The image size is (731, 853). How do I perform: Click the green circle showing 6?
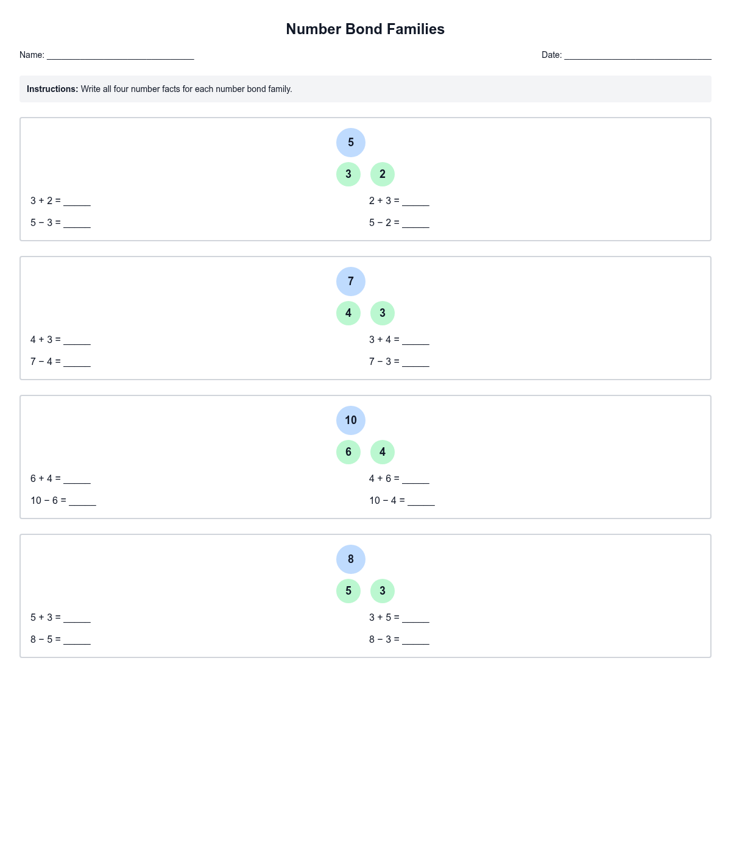(x=348, y=452)
